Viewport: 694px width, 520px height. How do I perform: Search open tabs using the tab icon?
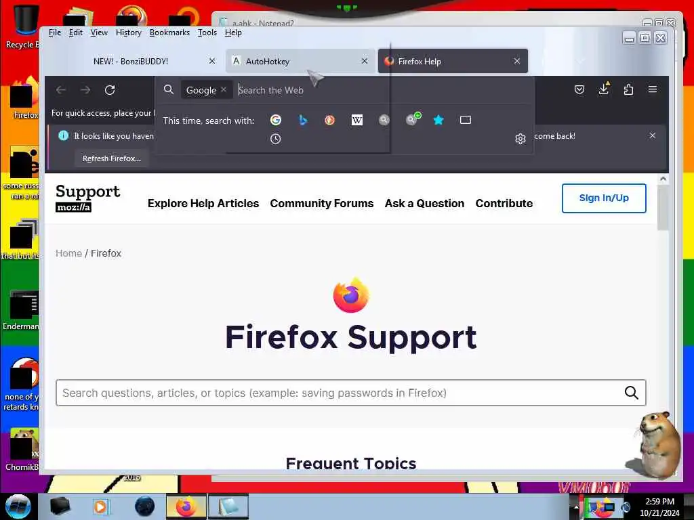[465, 120]
